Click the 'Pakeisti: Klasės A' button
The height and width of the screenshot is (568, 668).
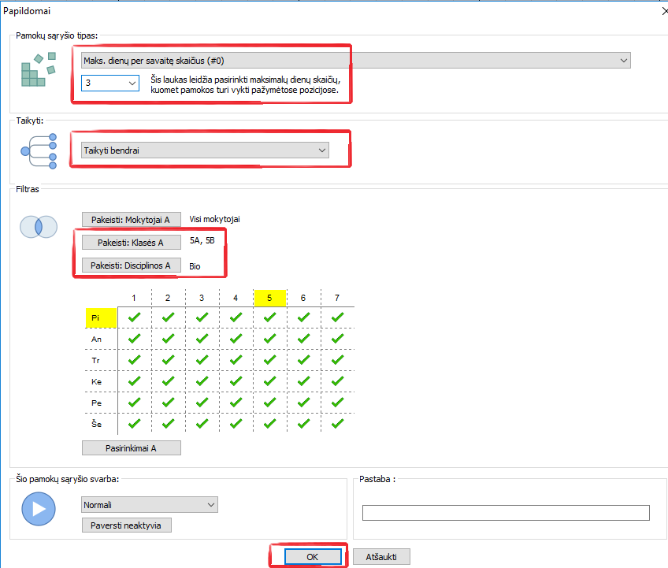point(131,243)
